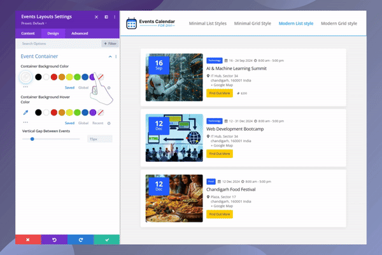Open the settings header three-dot menu
The height and width of the screenshot is (255, 382).
[x=115, y=17]
